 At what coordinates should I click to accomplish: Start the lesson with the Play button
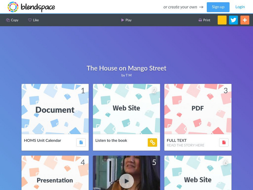126,20
